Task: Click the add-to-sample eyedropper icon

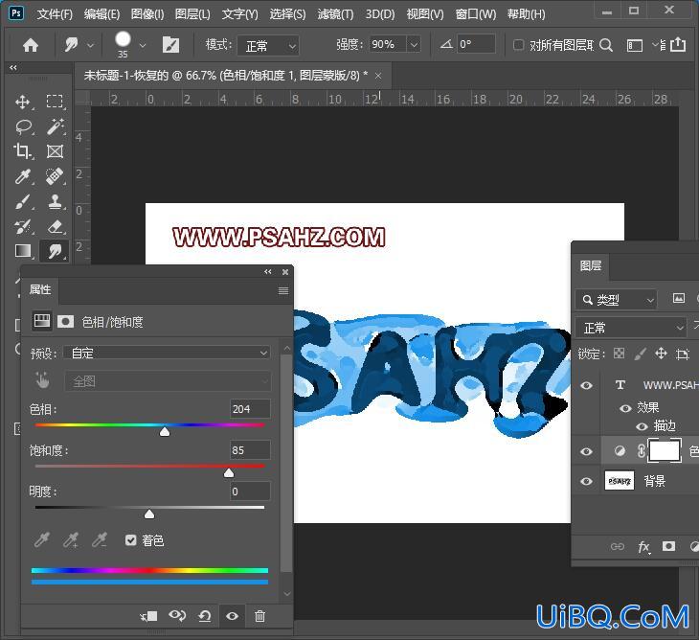Action: (x=71, y=540)
